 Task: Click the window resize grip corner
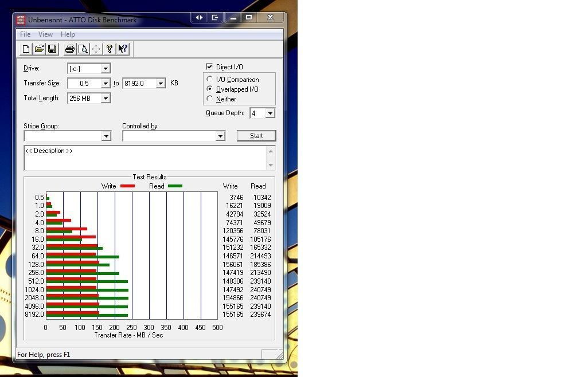pos(280,355)
